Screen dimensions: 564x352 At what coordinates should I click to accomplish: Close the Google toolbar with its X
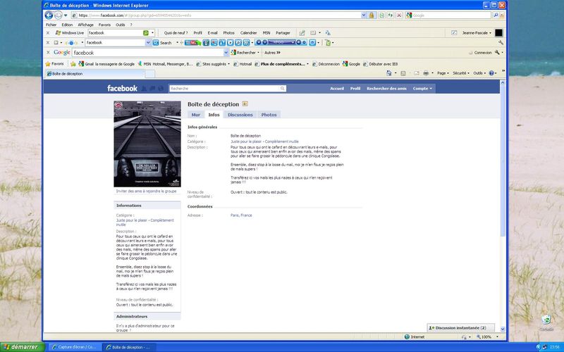(48, 52)
